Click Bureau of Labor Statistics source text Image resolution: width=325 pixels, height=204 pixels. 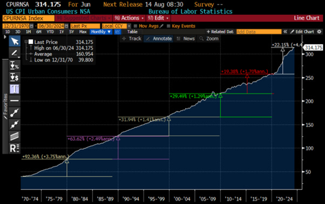click(x=191, y=11)
